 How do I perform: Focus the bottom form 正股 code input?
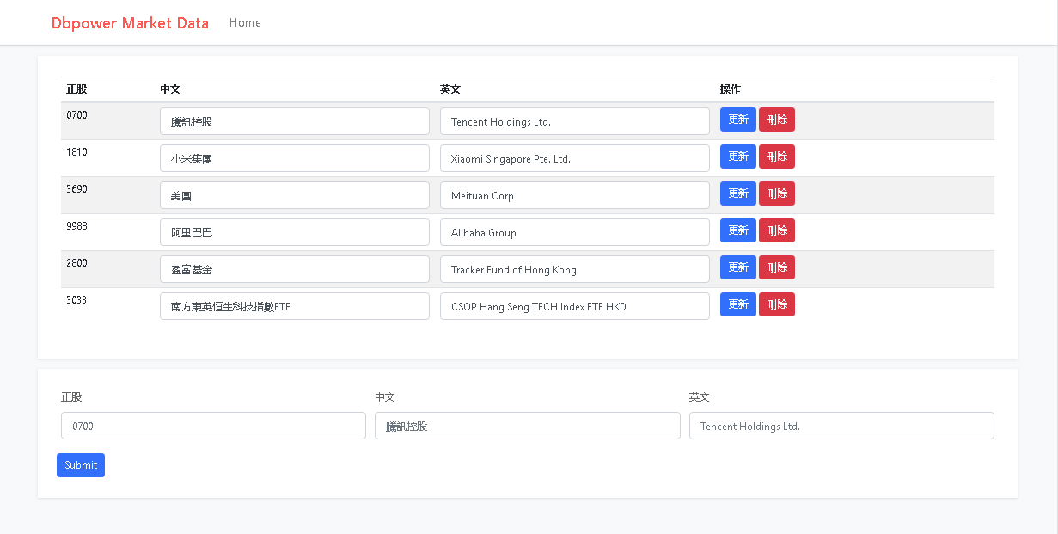click(213, 426)
